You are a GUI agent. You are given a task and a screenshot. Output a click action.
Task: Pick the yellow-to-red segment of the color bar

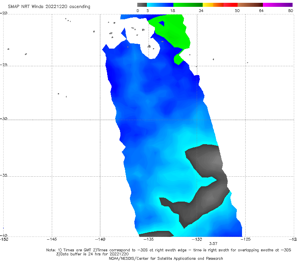[220, 5]
